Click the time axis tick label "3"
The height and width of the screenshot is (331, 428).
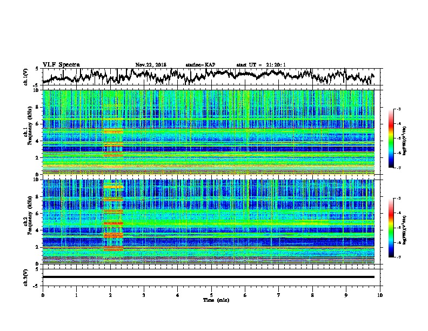(x=144, y=295)
